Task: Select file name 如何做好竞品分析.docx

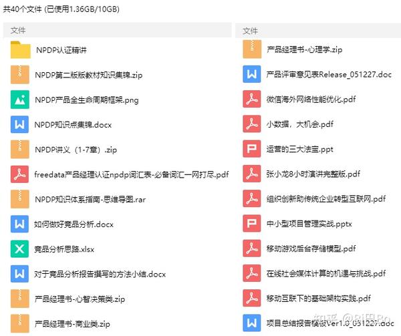Action: pos(74,224)
